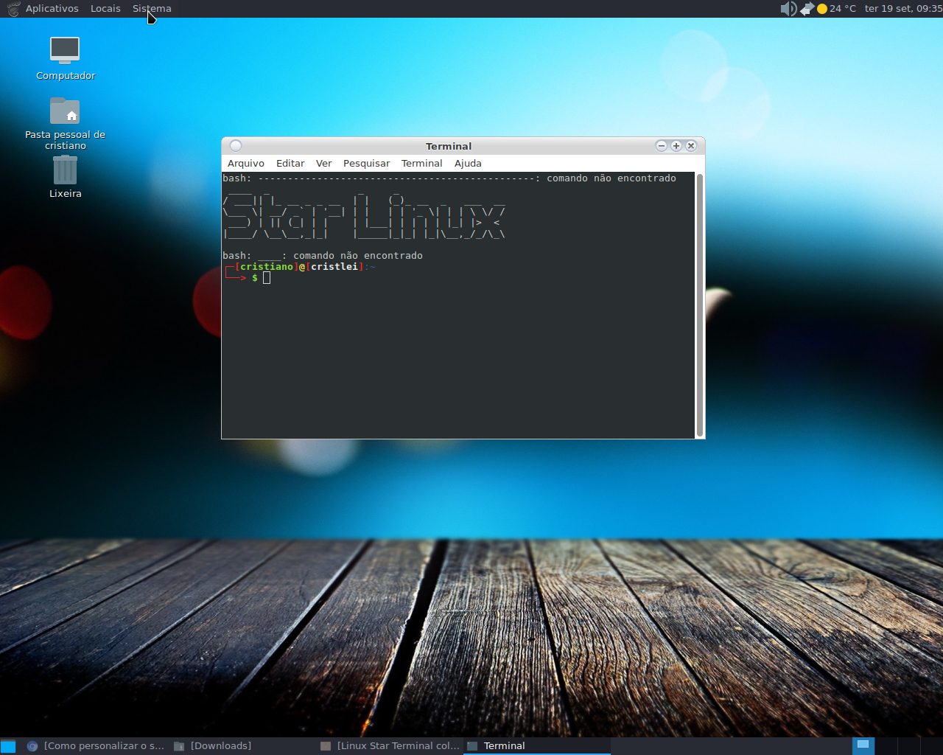943x755 pixels.
Task: Open the Locais panel menu
Action: pos(105,9)
